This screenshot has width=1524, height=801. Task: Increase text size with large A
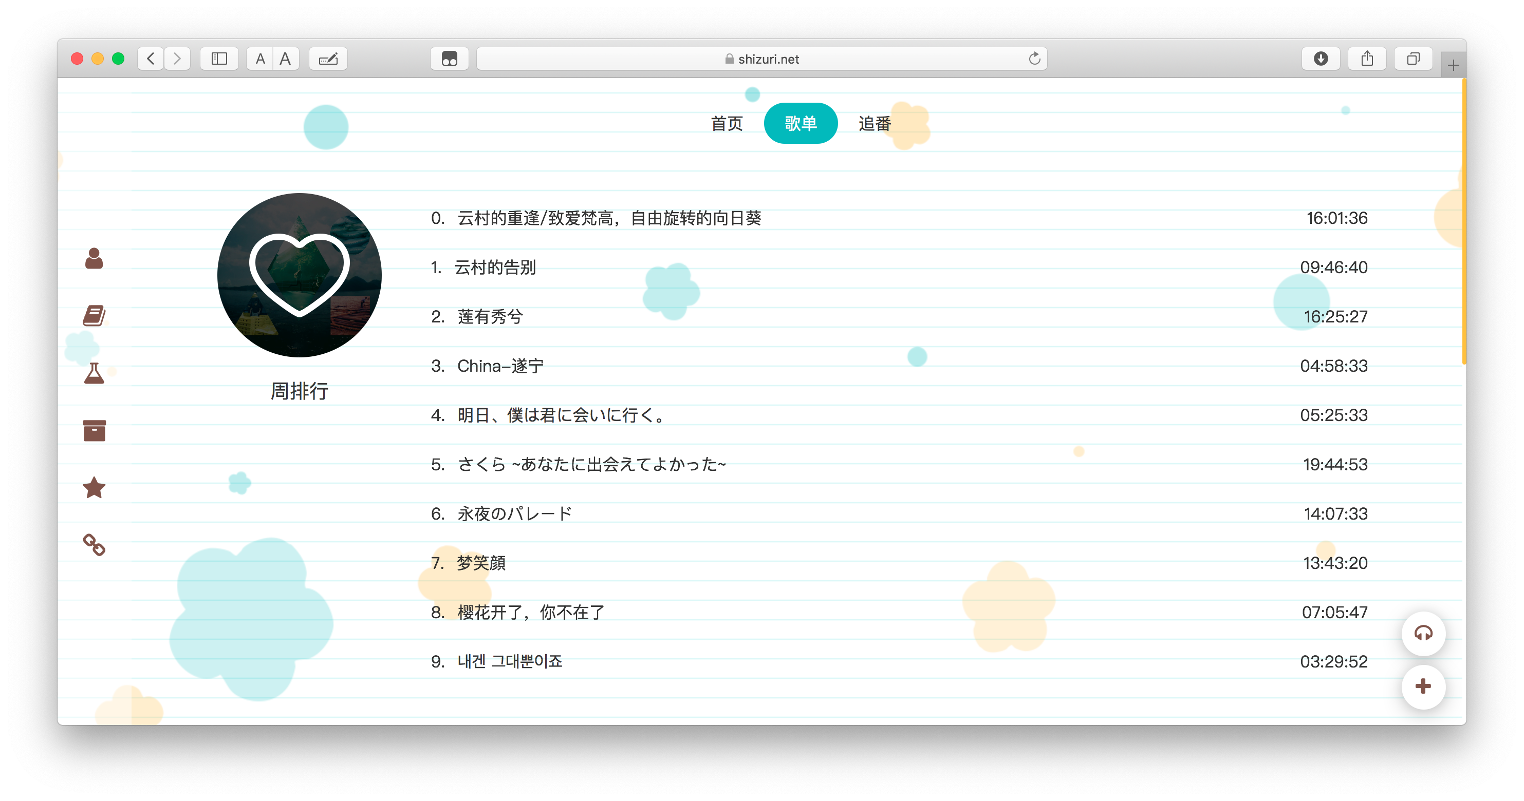(x=286, y=59)
